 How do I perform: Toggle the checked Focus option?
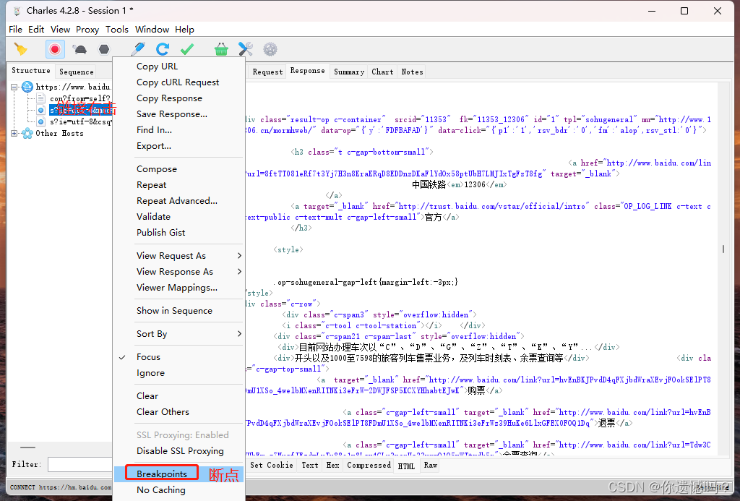point(149,357)
